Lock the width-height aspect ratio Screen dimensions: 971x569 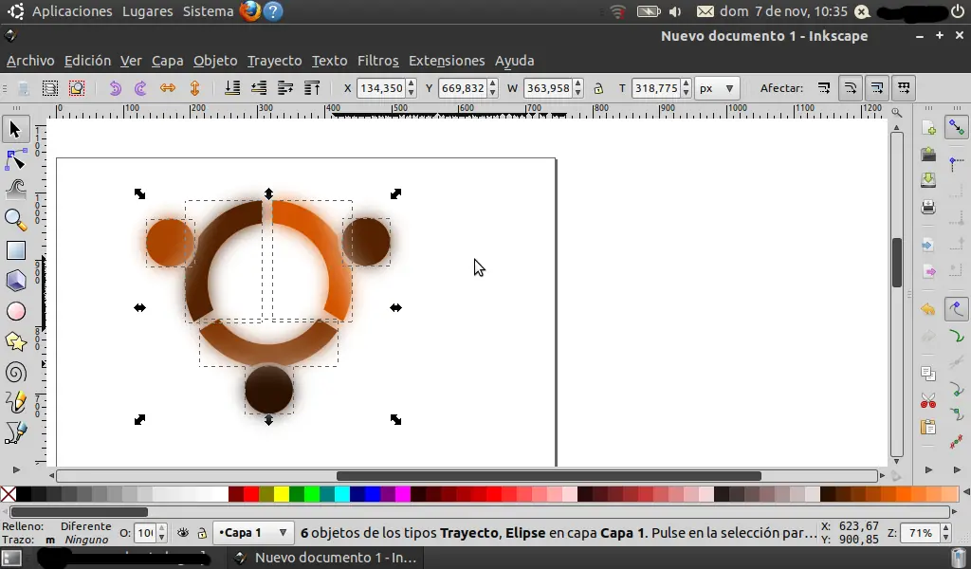coord(598,87)
